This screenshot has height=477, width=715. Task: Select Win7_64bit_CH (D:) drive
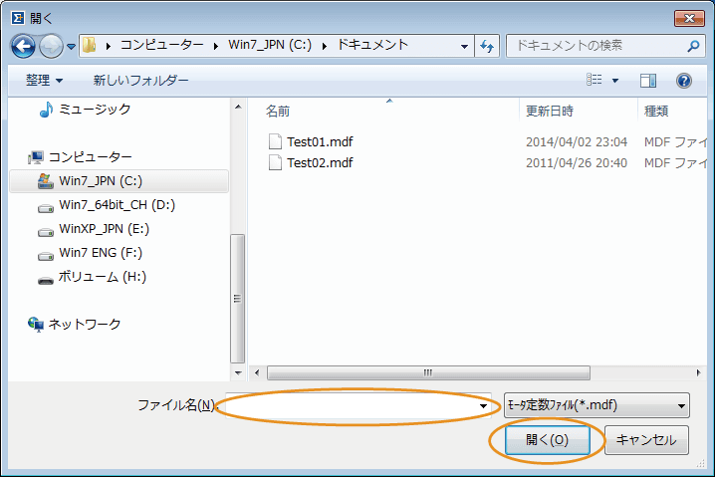(117, 205)
